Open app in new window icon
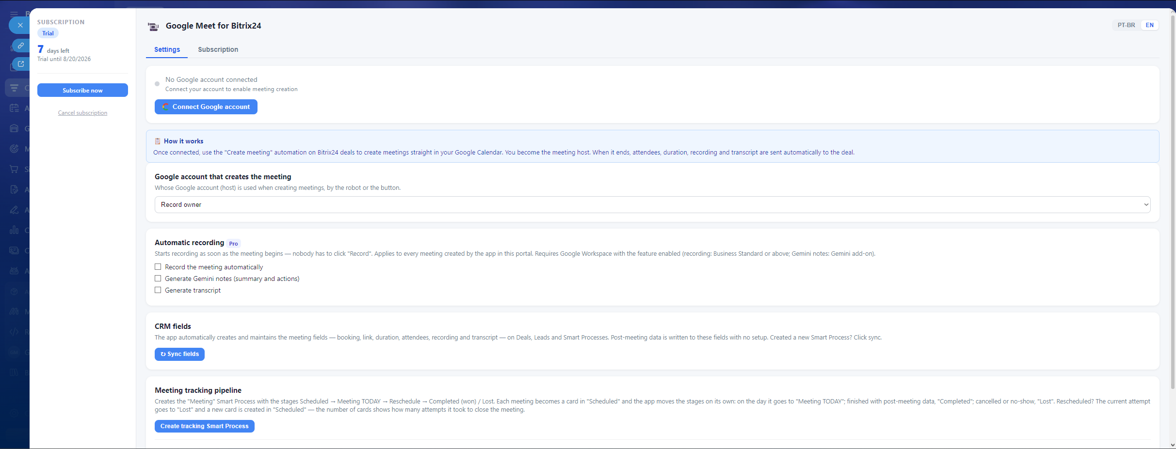 [21, 63]
